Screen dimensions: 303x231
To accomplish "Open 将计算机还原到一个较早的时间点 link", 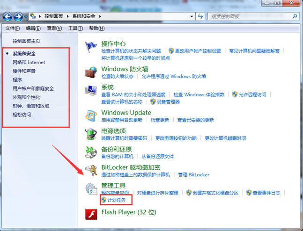I will point(136,58).
